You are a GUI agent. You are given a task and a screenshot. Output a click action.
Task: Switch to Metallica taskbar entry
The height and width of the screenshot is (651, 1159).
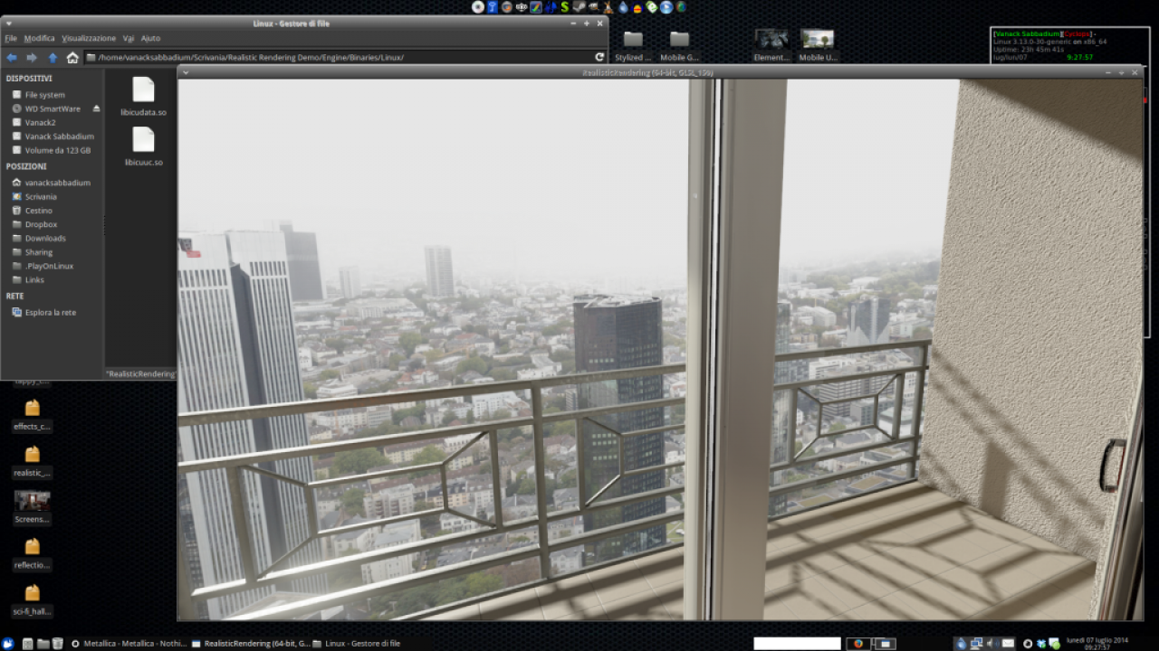click(129, 644)
